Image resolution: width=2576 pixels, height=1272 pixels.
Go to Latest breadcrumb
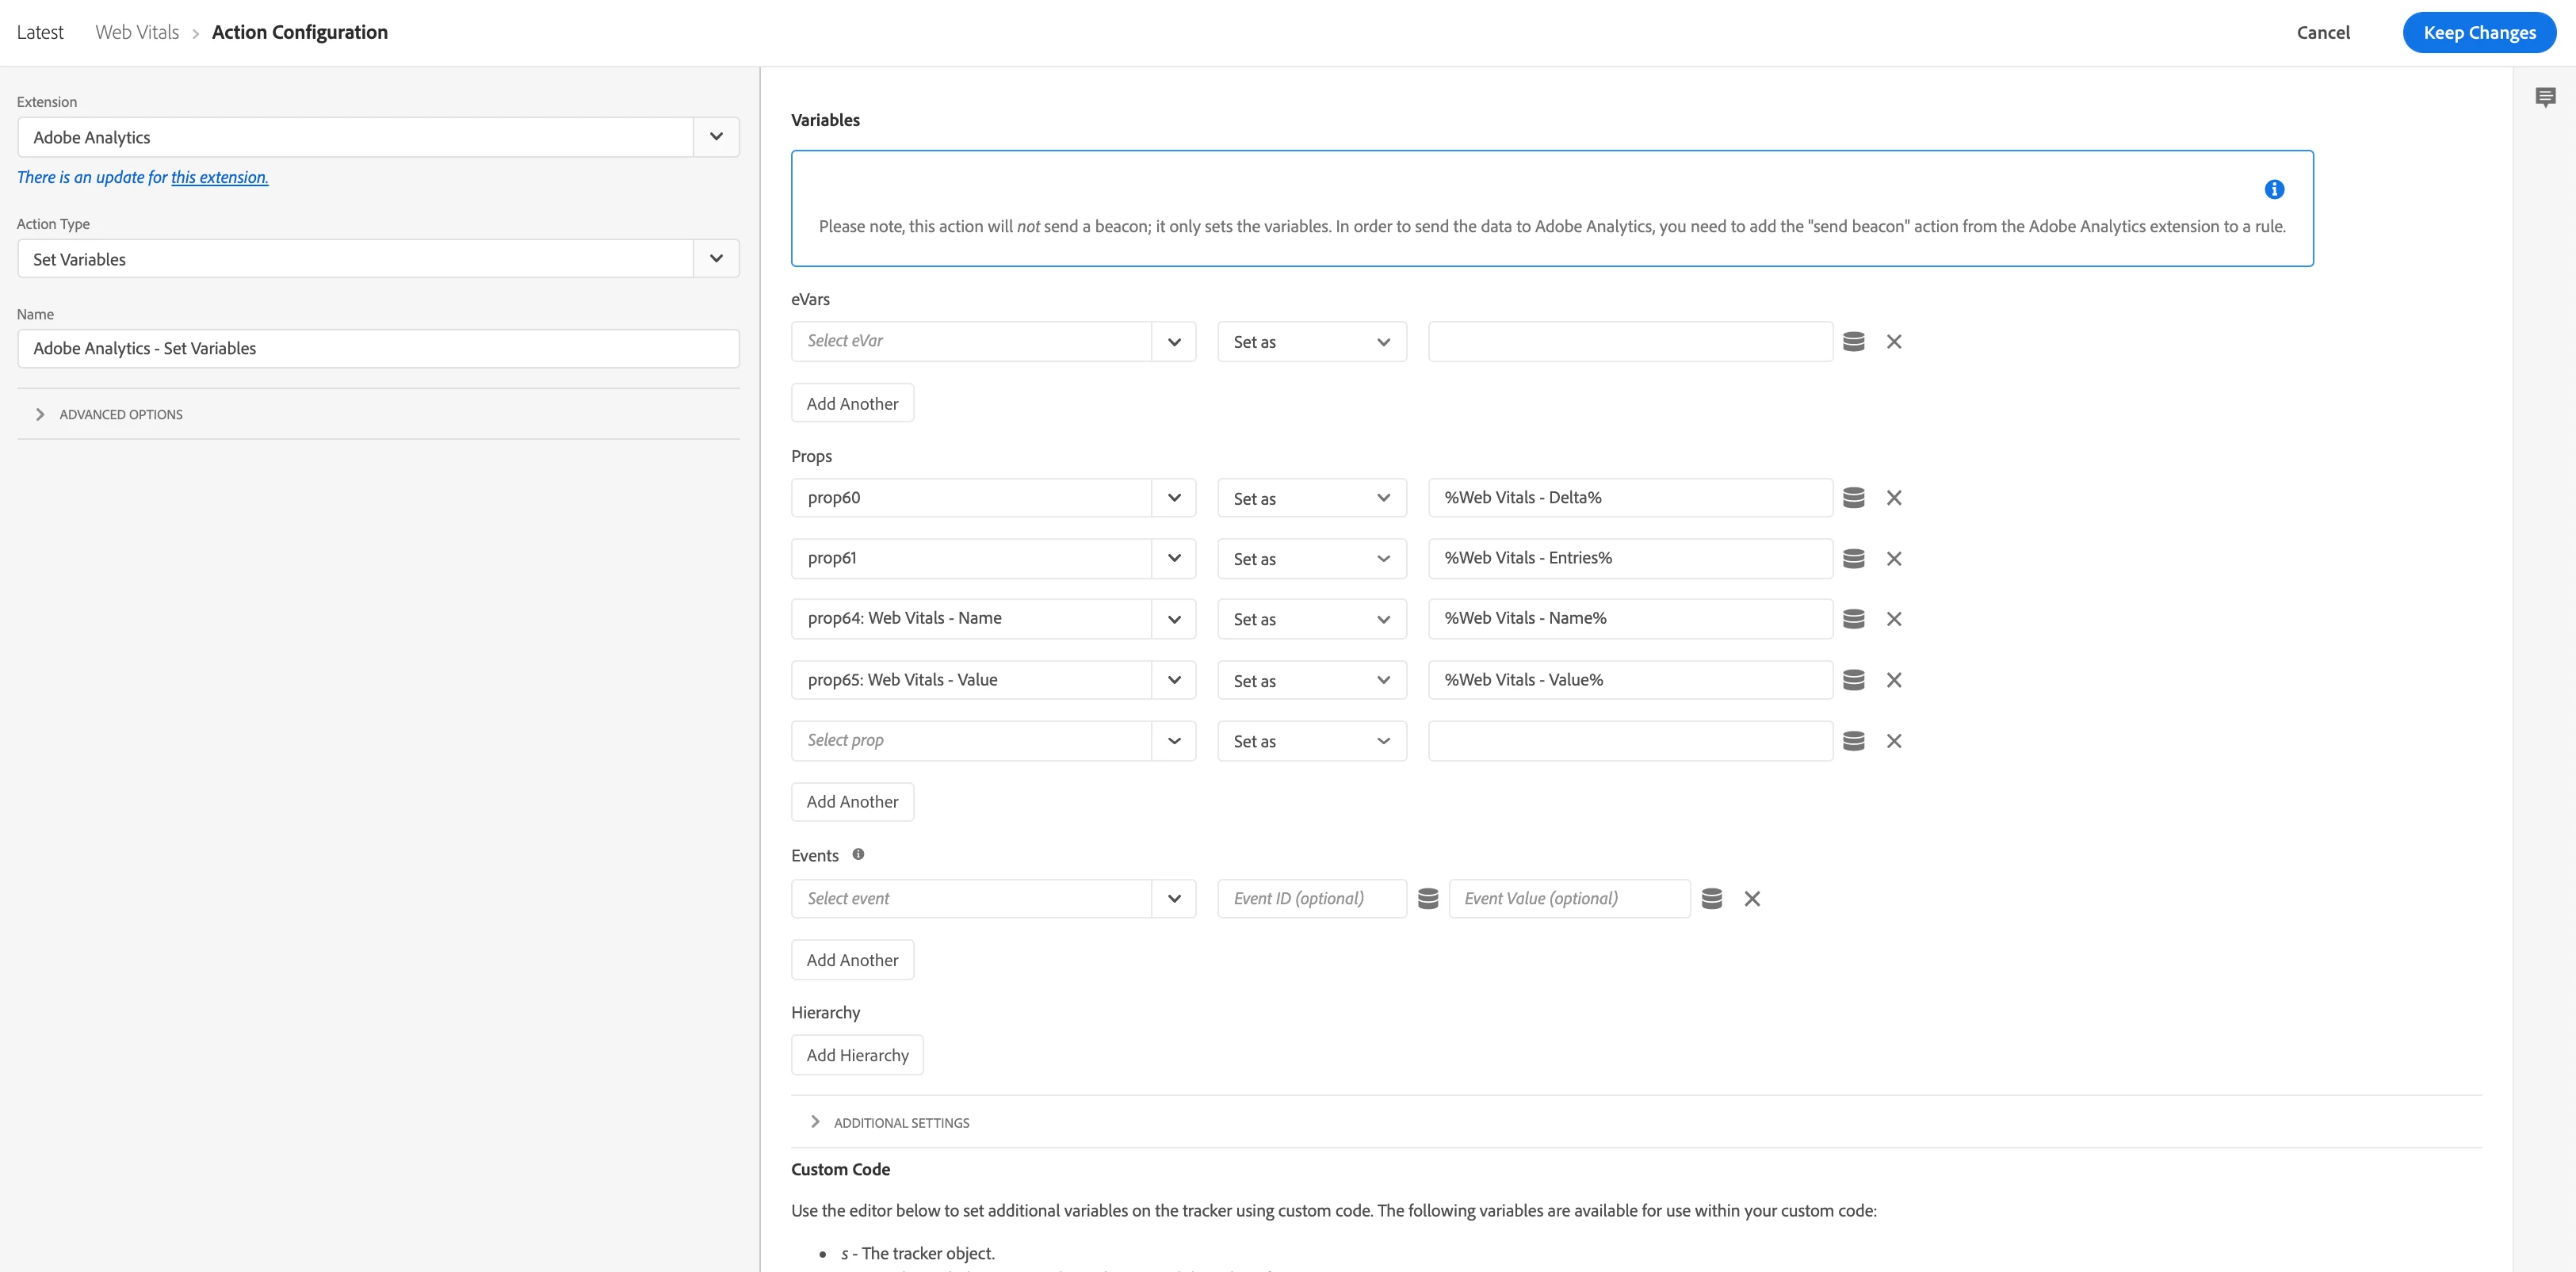point(40,32)
